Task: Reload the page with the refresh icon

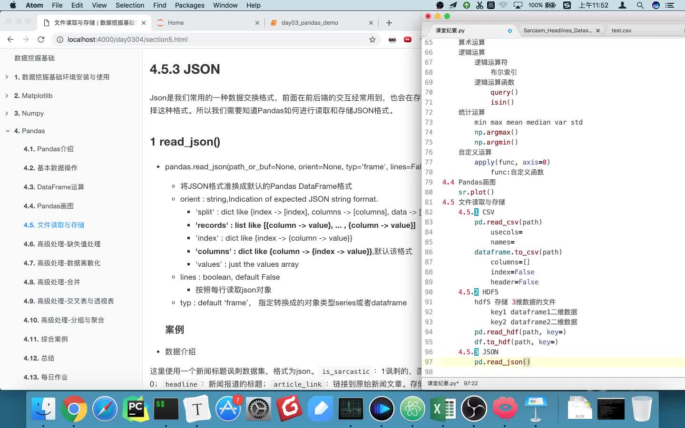Action: point(41,39)
